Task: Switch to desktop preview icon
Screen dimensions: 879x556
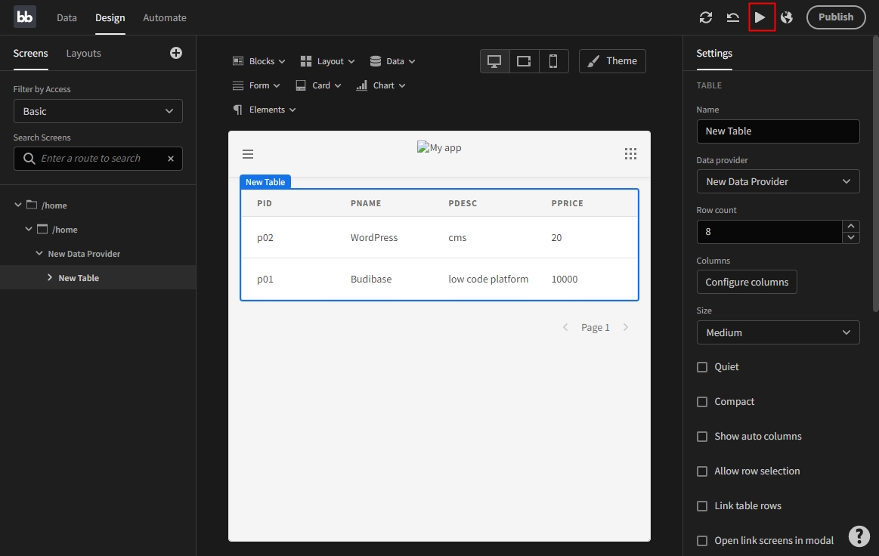Action: [494, 61]
